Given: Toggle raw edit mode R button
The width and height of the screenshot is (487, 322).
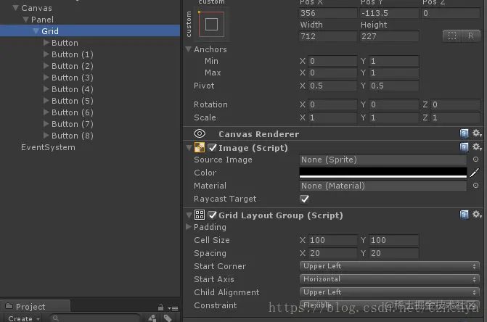Looking at the screenshot, I should (x=471, y=36).
